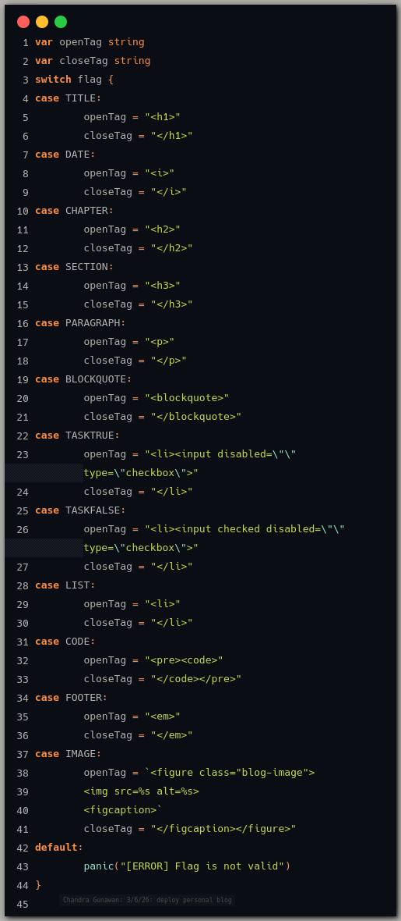
Task: Click the 'case CODE:' line
Action: (65, 642)
